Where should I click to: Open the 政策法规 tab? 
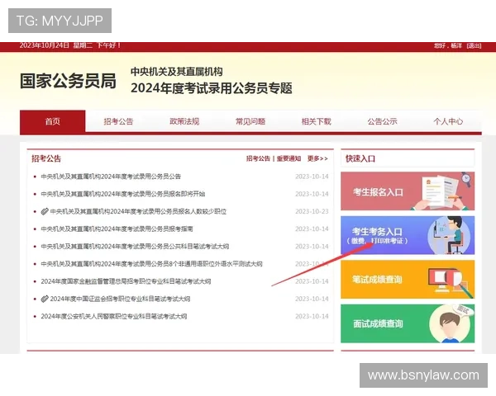point(184,121)
